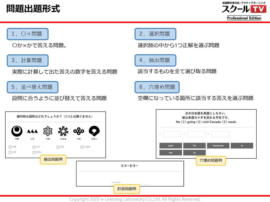Select the Okinawa prefecture emblem icon
This screenshot has height=202, width=270.
(17, 131)
